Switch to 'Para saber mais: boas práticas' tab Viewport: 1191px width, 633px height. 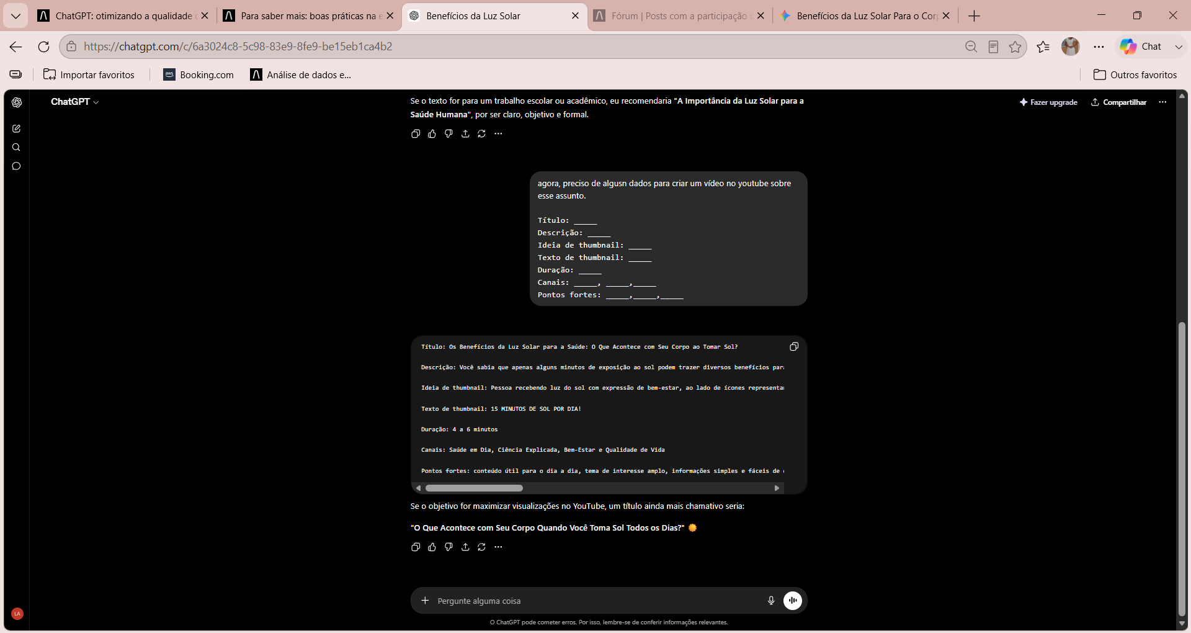[310, 16]
